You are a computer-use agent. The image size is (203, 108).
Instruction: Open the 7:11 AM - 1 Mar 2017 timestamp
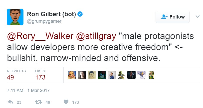(x=28, y=90)
